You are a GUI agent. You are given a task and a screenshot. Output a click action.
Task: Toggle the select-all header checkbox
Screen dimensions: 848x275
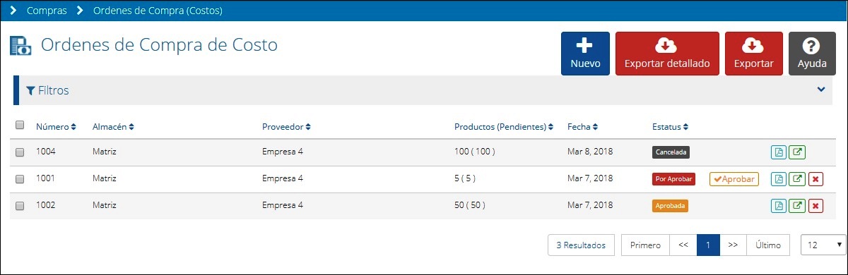pos(20,126)
